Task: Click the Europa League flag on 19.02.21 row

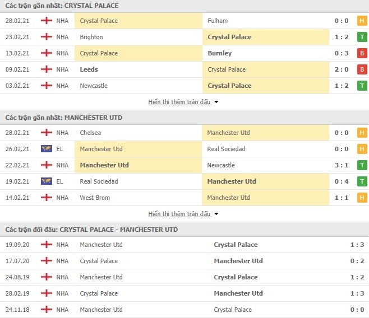Action: tap(47, 181)
